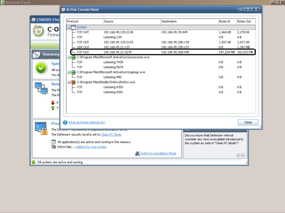Sort by the Source column header
Image resolution: width=285 pixels, height=213 pixels.
[132, 22]
